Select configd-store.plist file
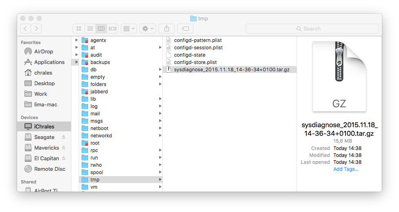The height and width of the screenshot is (212, 399). (230, 62)
